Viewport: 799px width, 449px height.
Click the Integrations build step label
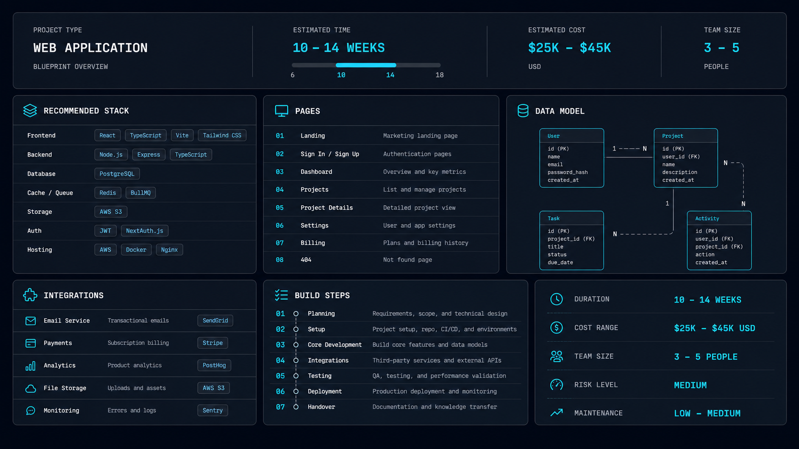328,361
